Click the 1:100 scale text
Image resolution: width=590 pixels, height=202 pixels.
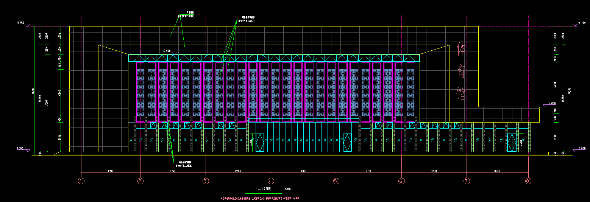click(288, 189)
